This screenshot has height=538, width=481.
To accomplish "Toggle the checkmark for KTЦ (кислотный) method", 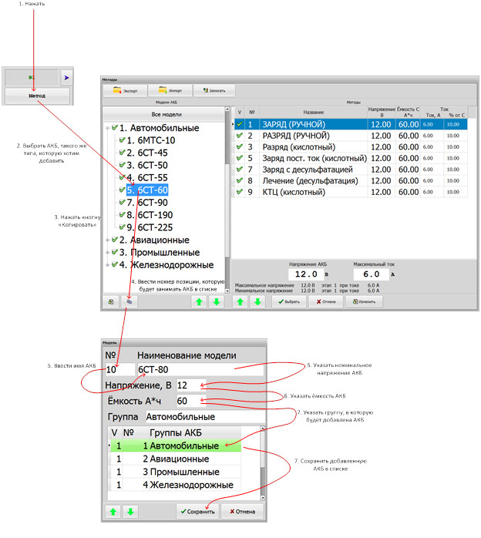I will point(240,192).
